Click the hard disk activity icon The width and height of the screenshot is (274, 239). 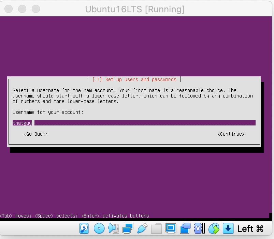point(84,228)
